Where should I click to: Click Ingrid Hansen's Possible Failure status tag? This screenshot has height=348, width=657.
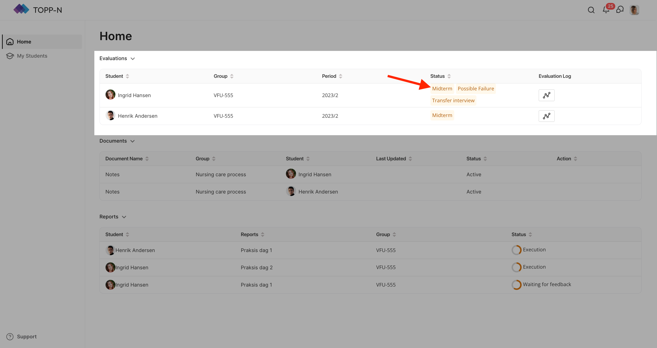coord(476,88)
